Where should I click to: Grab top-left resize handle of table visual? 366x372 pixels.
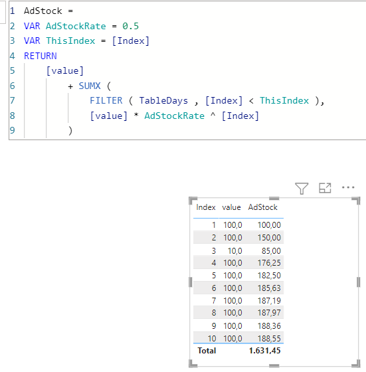tap(193, 201)
